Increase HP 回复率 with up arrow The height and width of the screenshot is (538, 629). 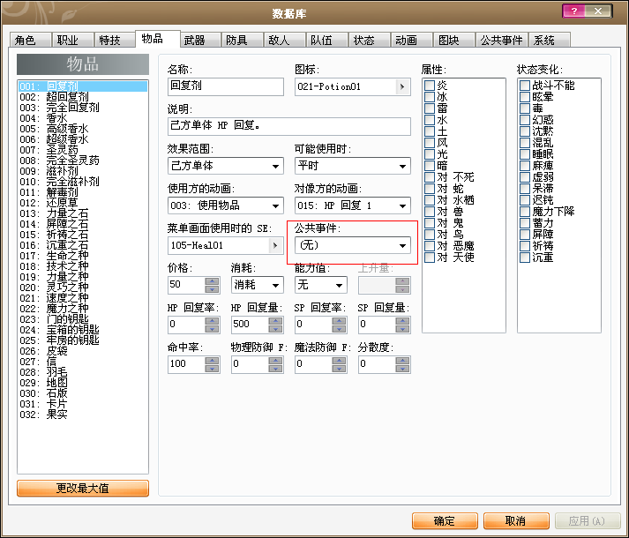point(213,321)
